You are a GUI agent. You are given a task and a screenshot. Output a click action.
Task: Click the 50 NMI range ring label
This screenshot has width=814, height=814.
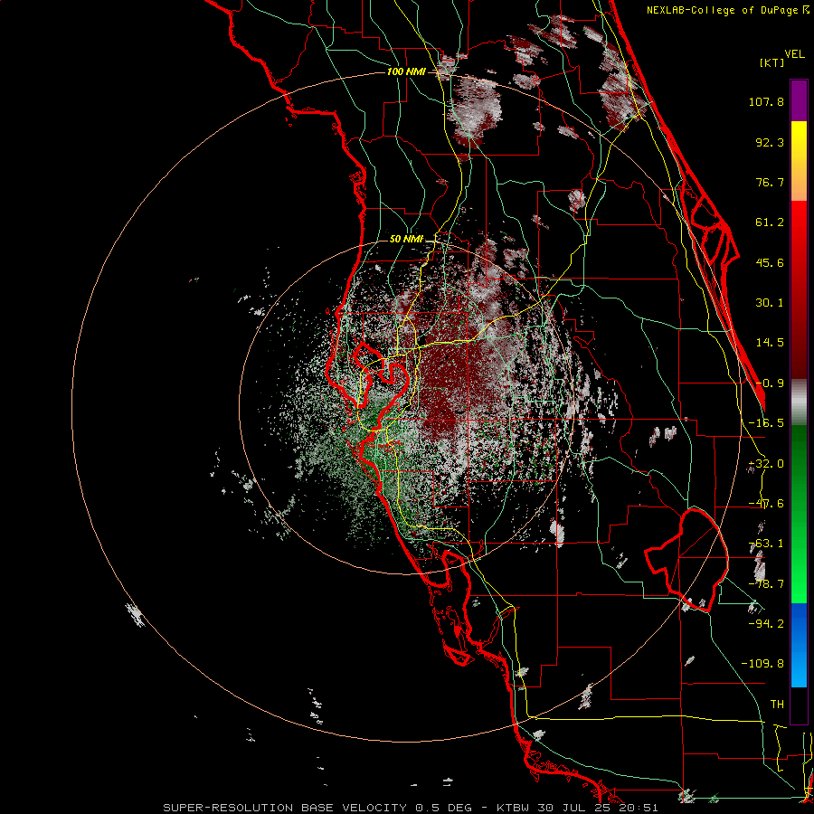point(406,239)
